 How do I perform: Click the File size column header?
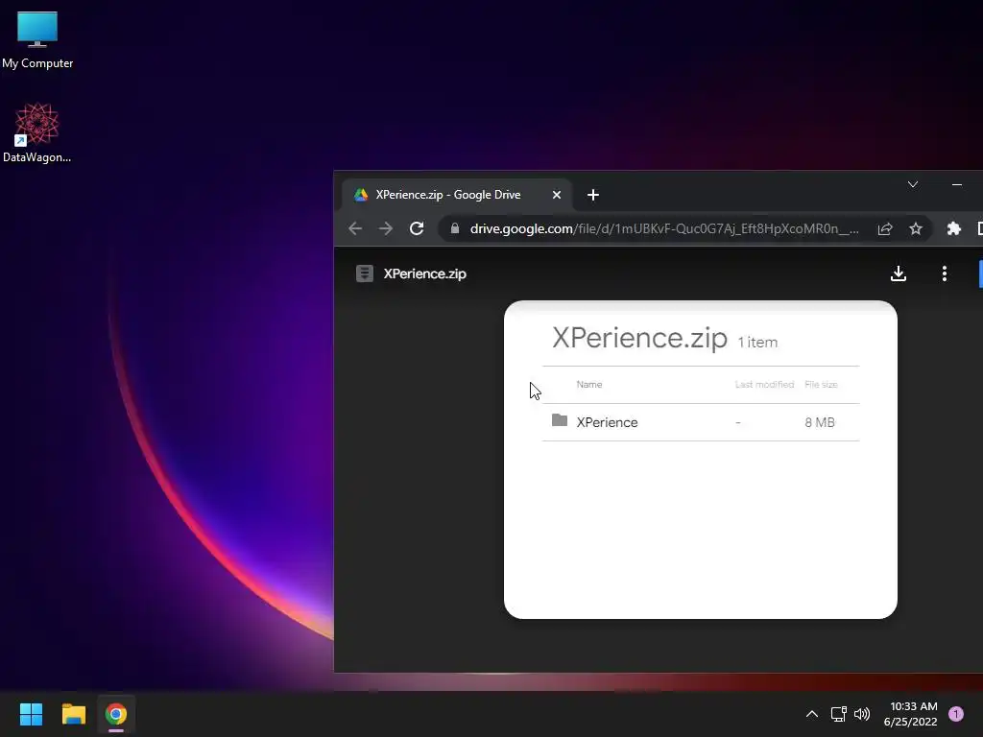point(821,384)
